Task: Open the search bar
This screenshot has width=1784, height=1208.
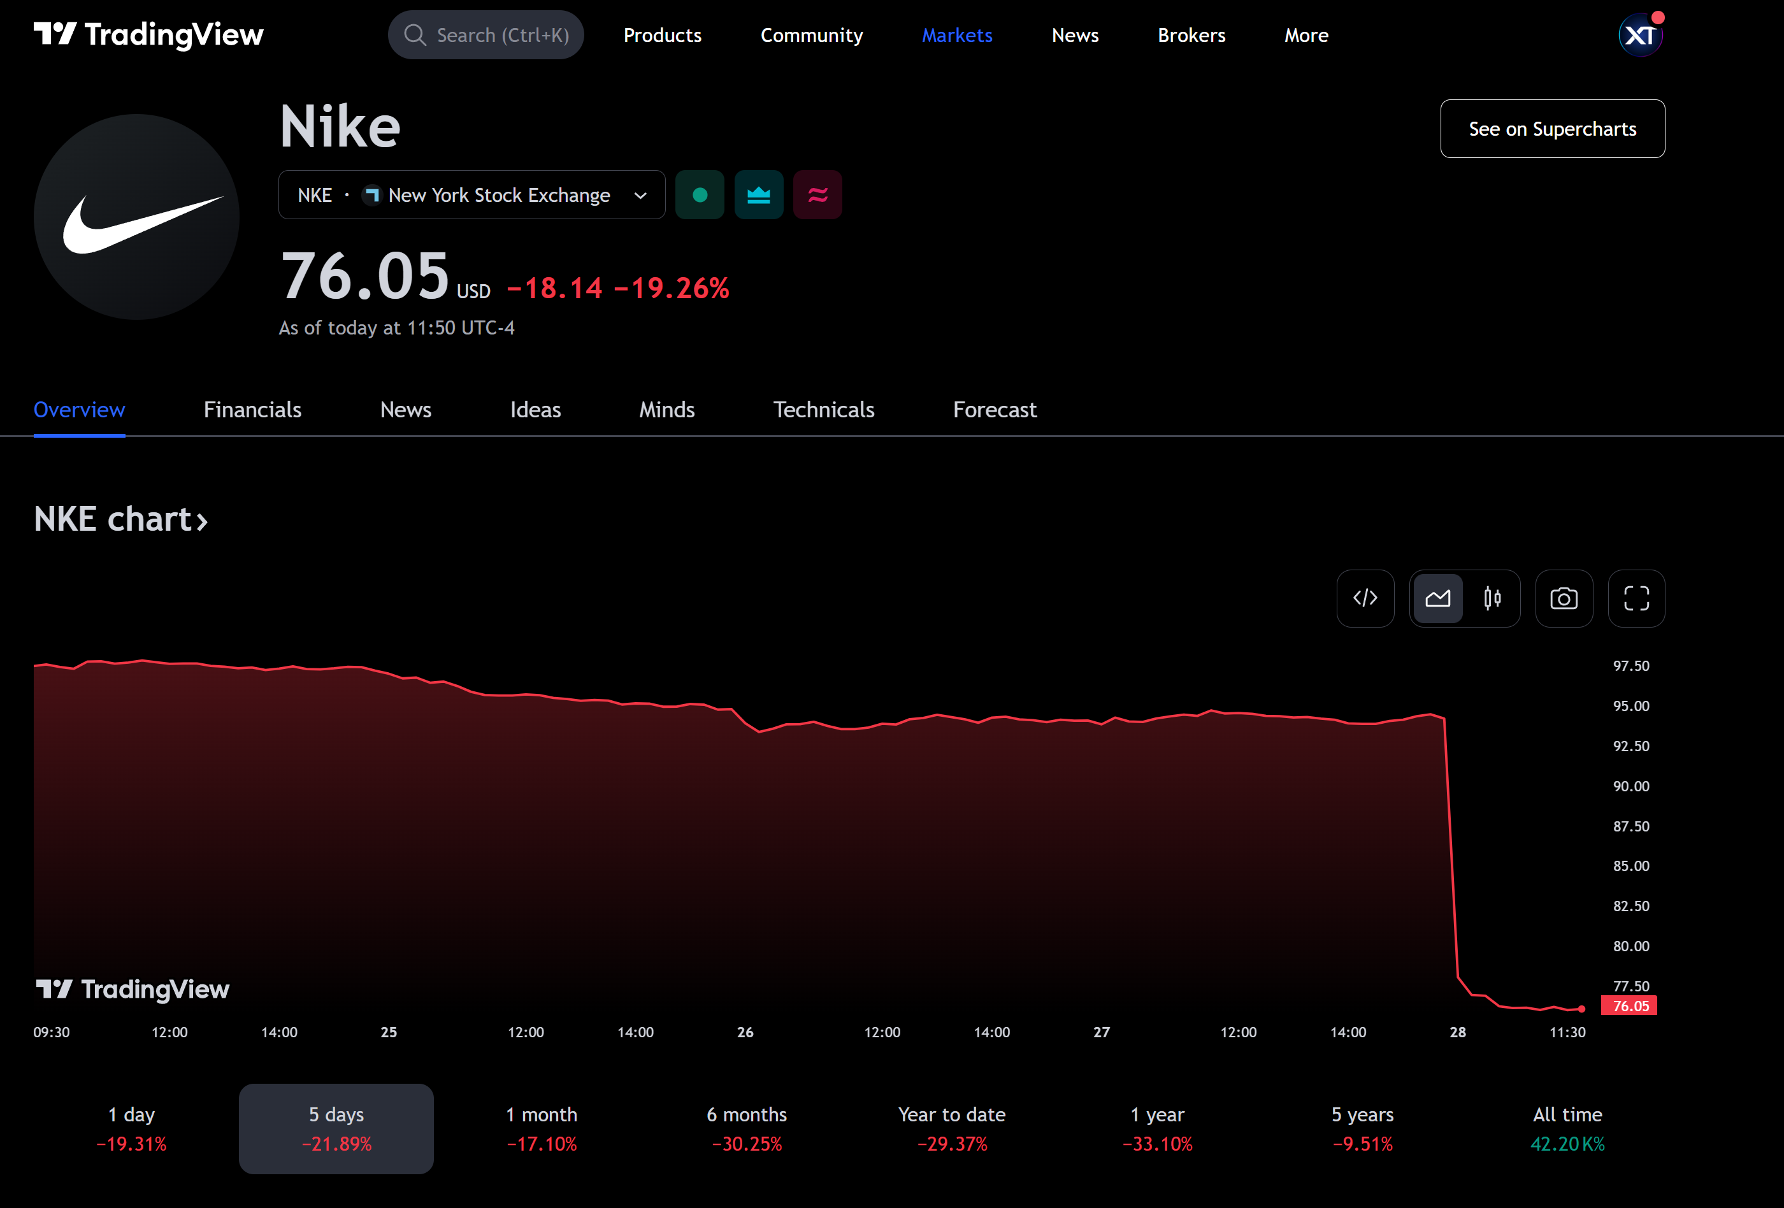Action: [486, 34]
